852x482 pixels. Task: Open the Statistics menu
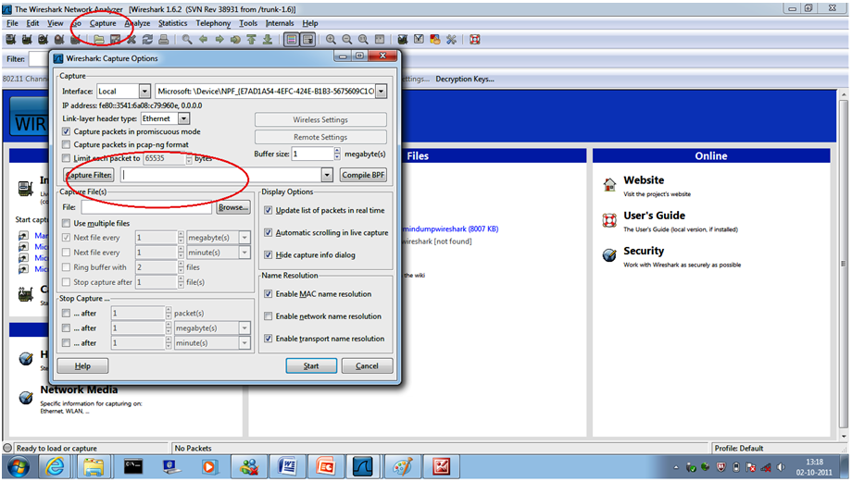tap(173, 23)
